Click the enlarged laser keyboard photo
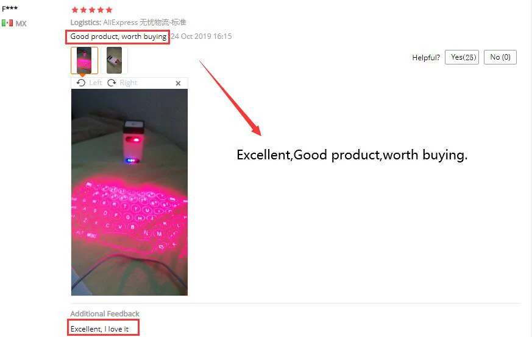This screenshot has width=532, height=337. click(129, 192)
